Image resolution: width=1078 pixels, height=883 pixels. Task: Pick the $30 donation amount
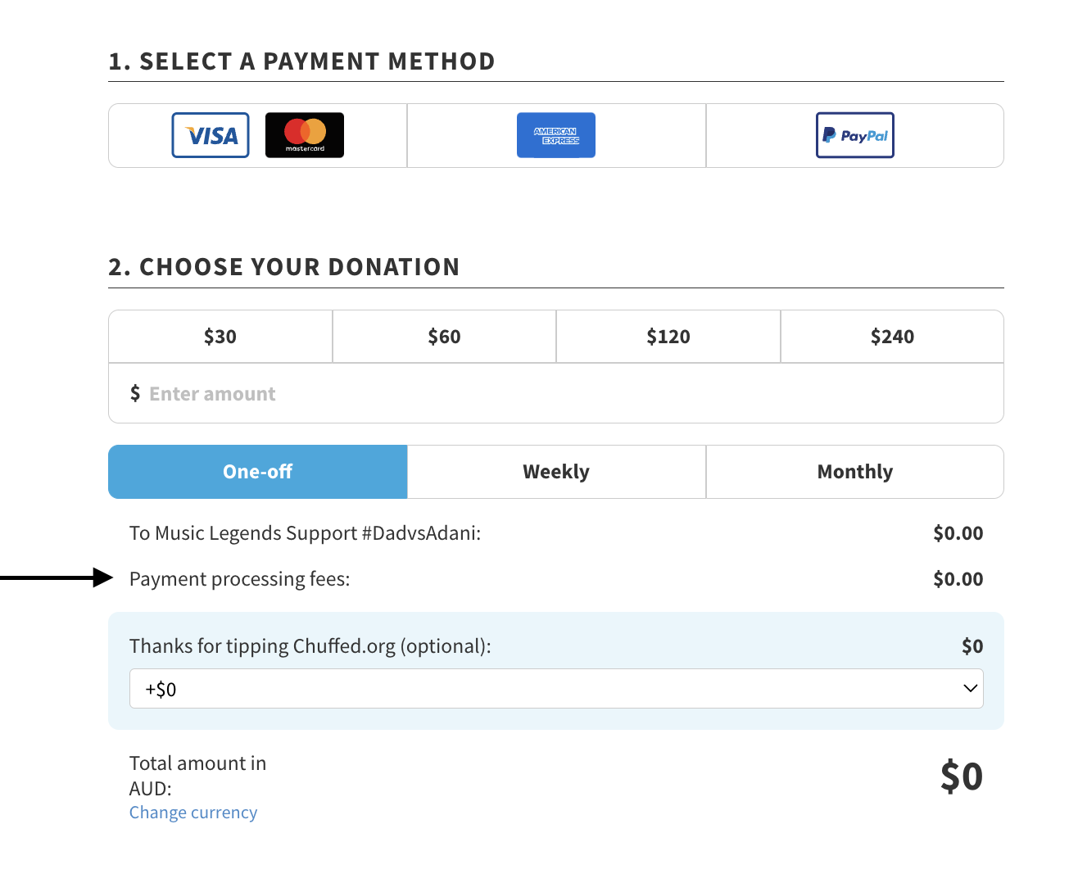coord(220,337)
